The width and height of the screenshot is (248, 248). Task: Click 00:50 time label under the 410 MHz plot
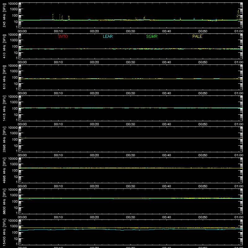click(x=203, y=62)
